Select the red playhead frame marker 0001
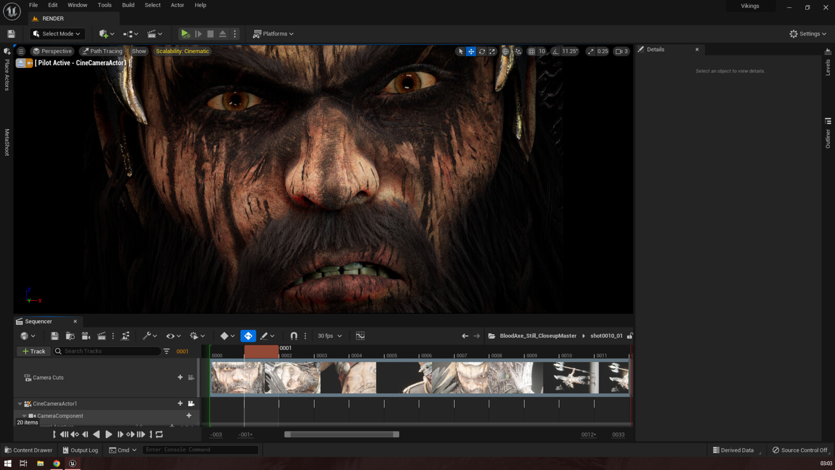Screen dimensions: 835x470 point(261,351)
